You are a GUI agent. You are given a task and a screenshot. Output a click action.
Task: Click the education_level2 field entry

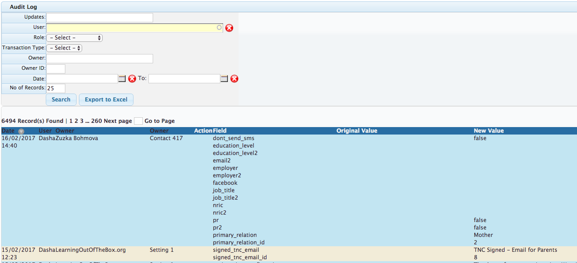click(235, 153)
